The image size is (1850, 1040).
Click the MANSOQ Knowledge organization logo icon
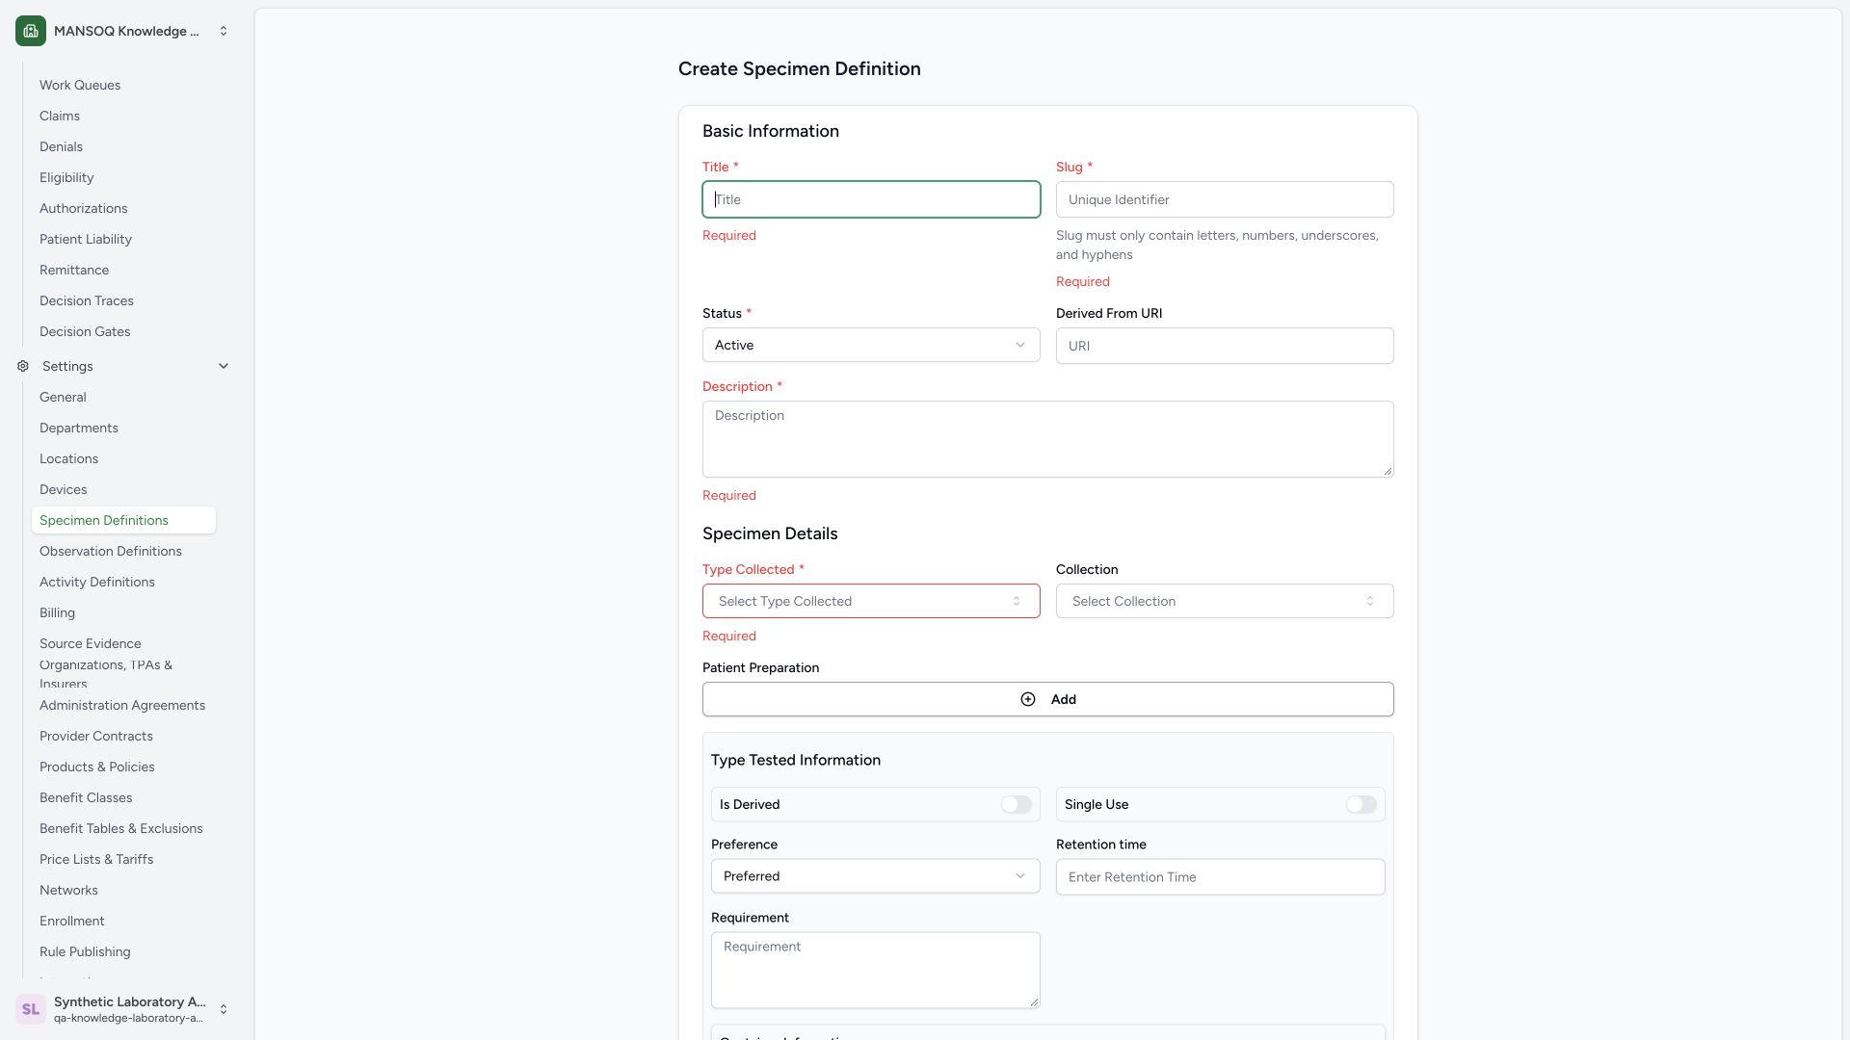(x=31, y=31)
